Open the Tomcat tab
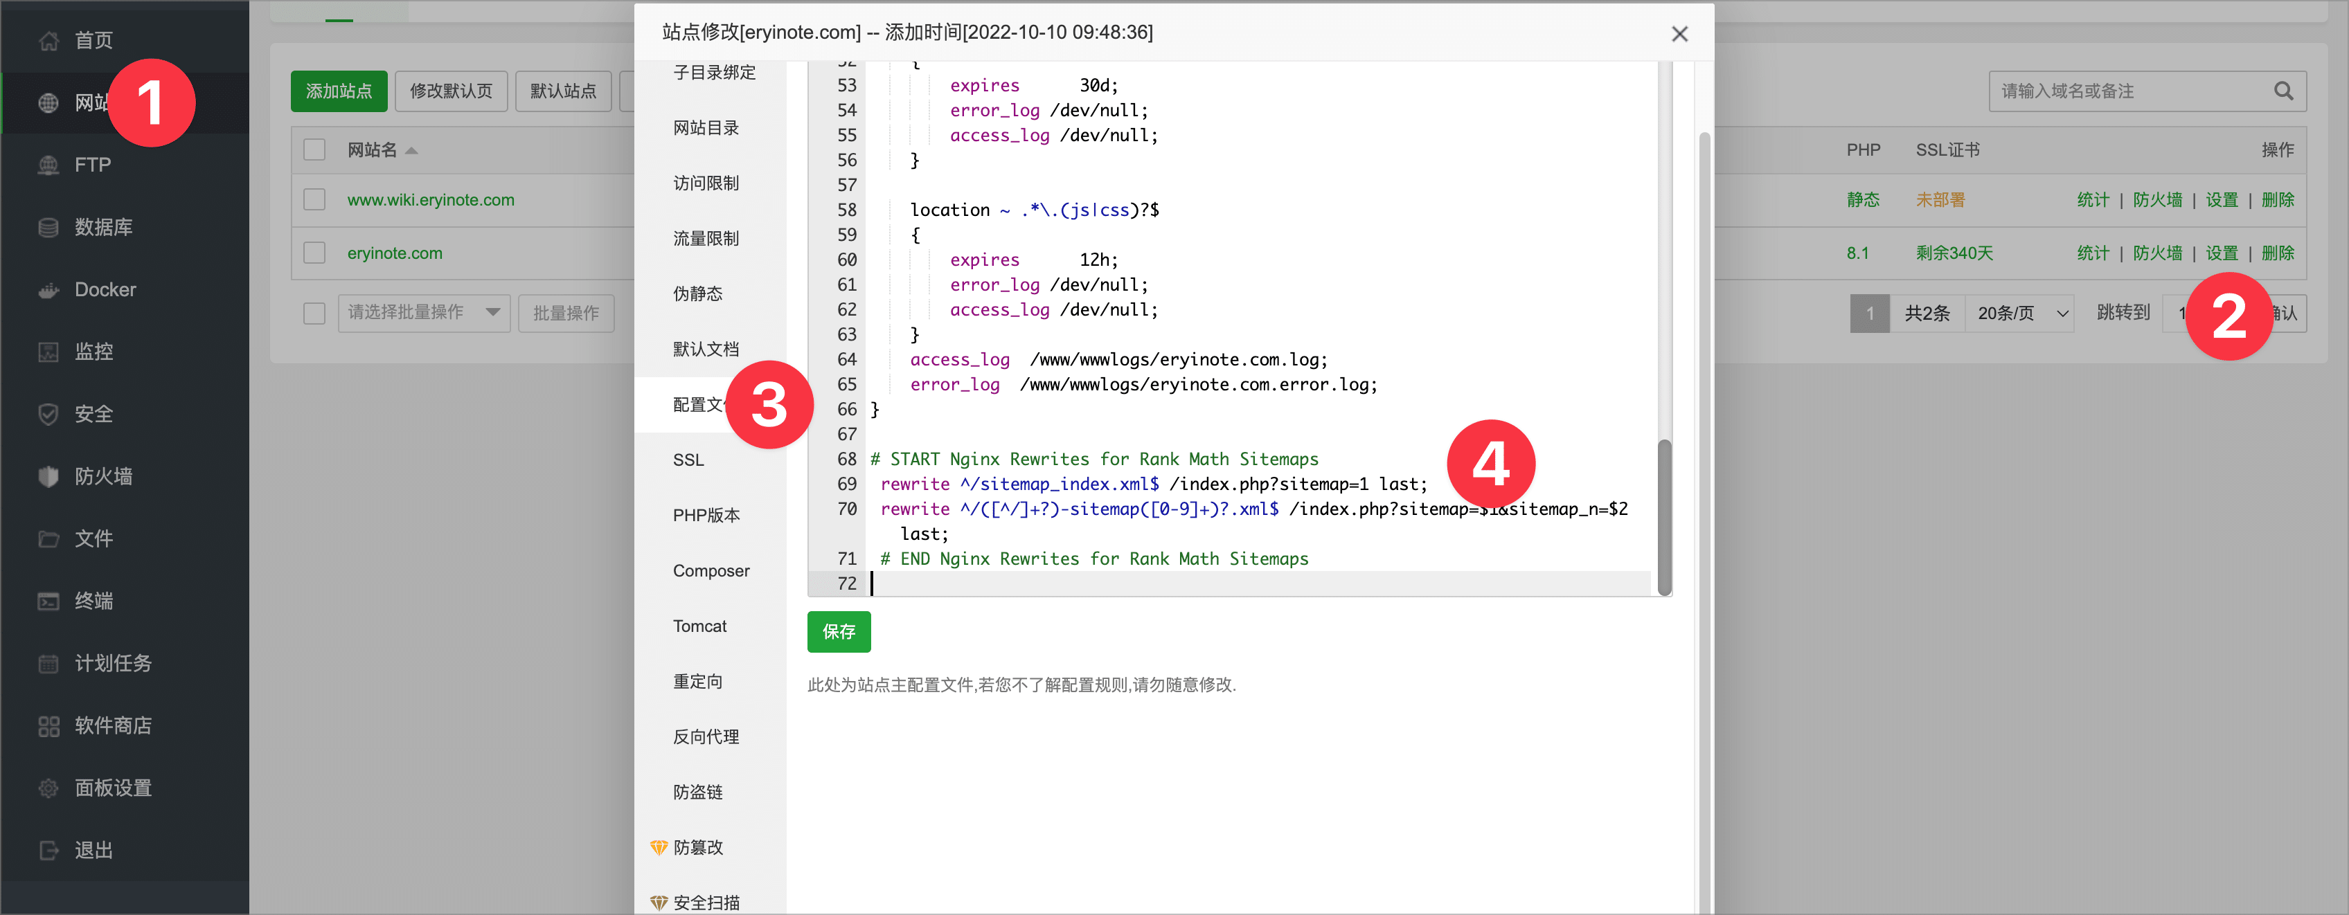 [x=699, y=626]
